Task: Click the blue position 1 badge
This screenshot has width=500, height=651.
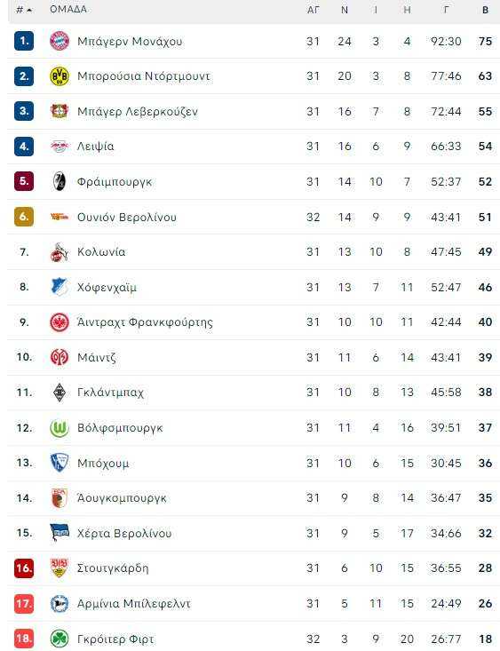Action: (x=24, y=41)
